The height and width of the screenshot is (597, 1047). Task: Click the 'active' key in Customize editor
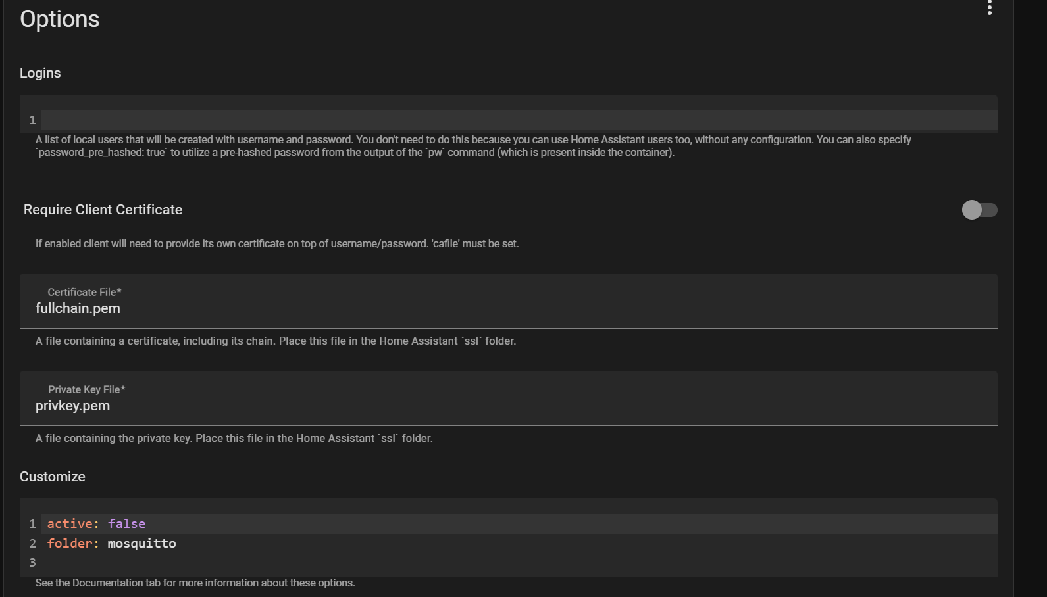click(x=69, y=524)
